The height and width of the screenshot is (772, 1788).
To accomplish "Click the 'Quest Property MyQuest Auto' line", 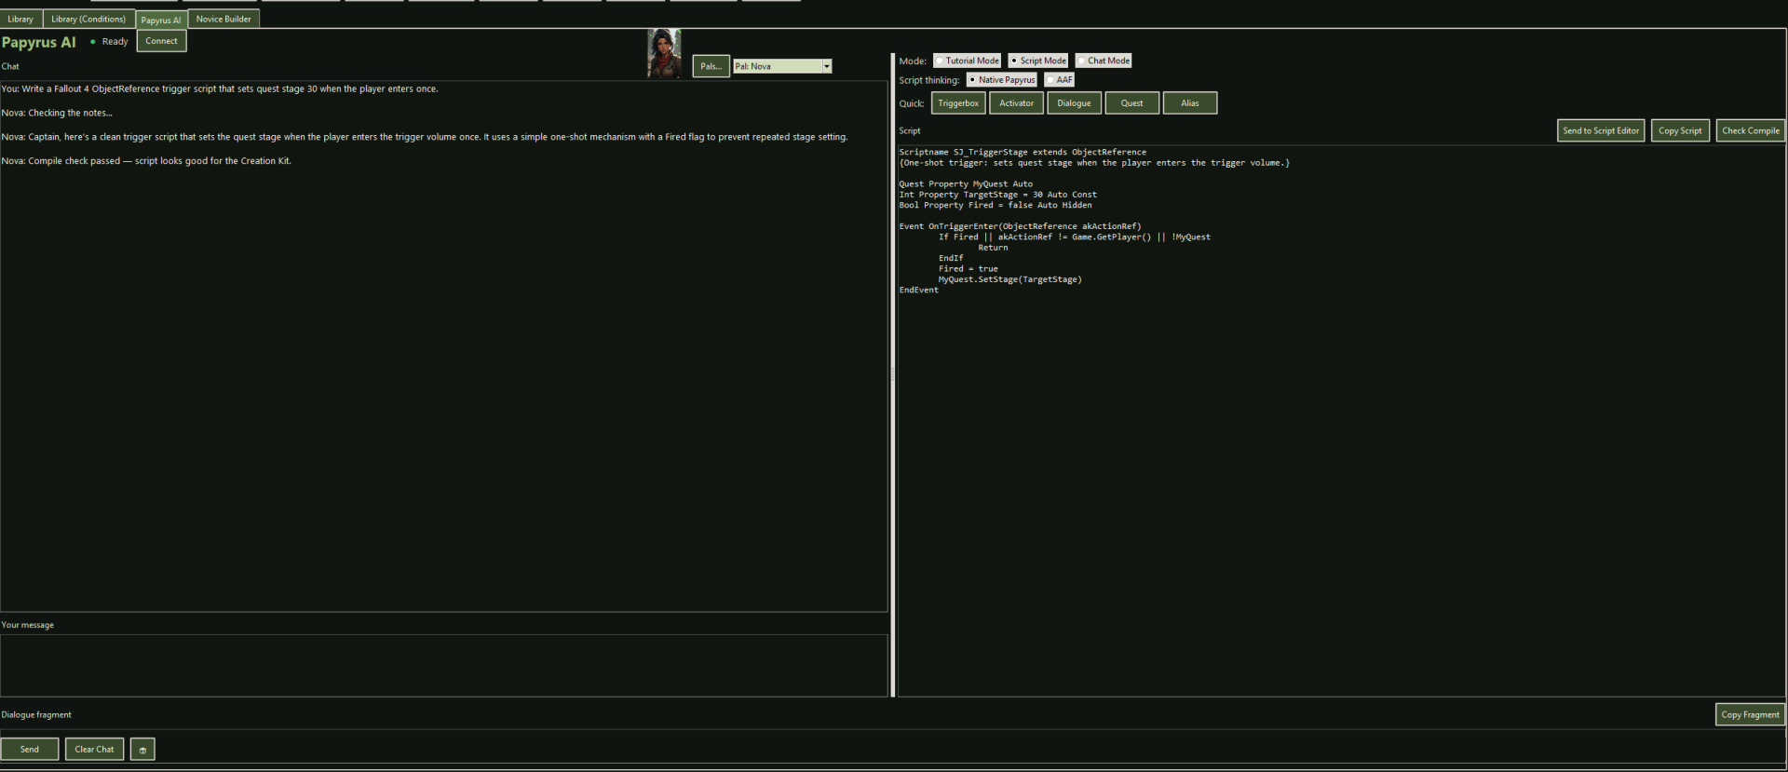I will pyautogui.click(x=966, y=183).
